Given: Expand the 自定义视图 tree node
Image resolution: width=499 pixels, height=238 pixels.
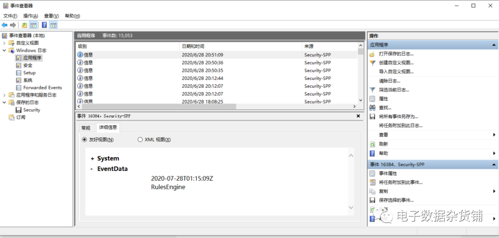Looking at the screenshot, I should tap(4, 43).
